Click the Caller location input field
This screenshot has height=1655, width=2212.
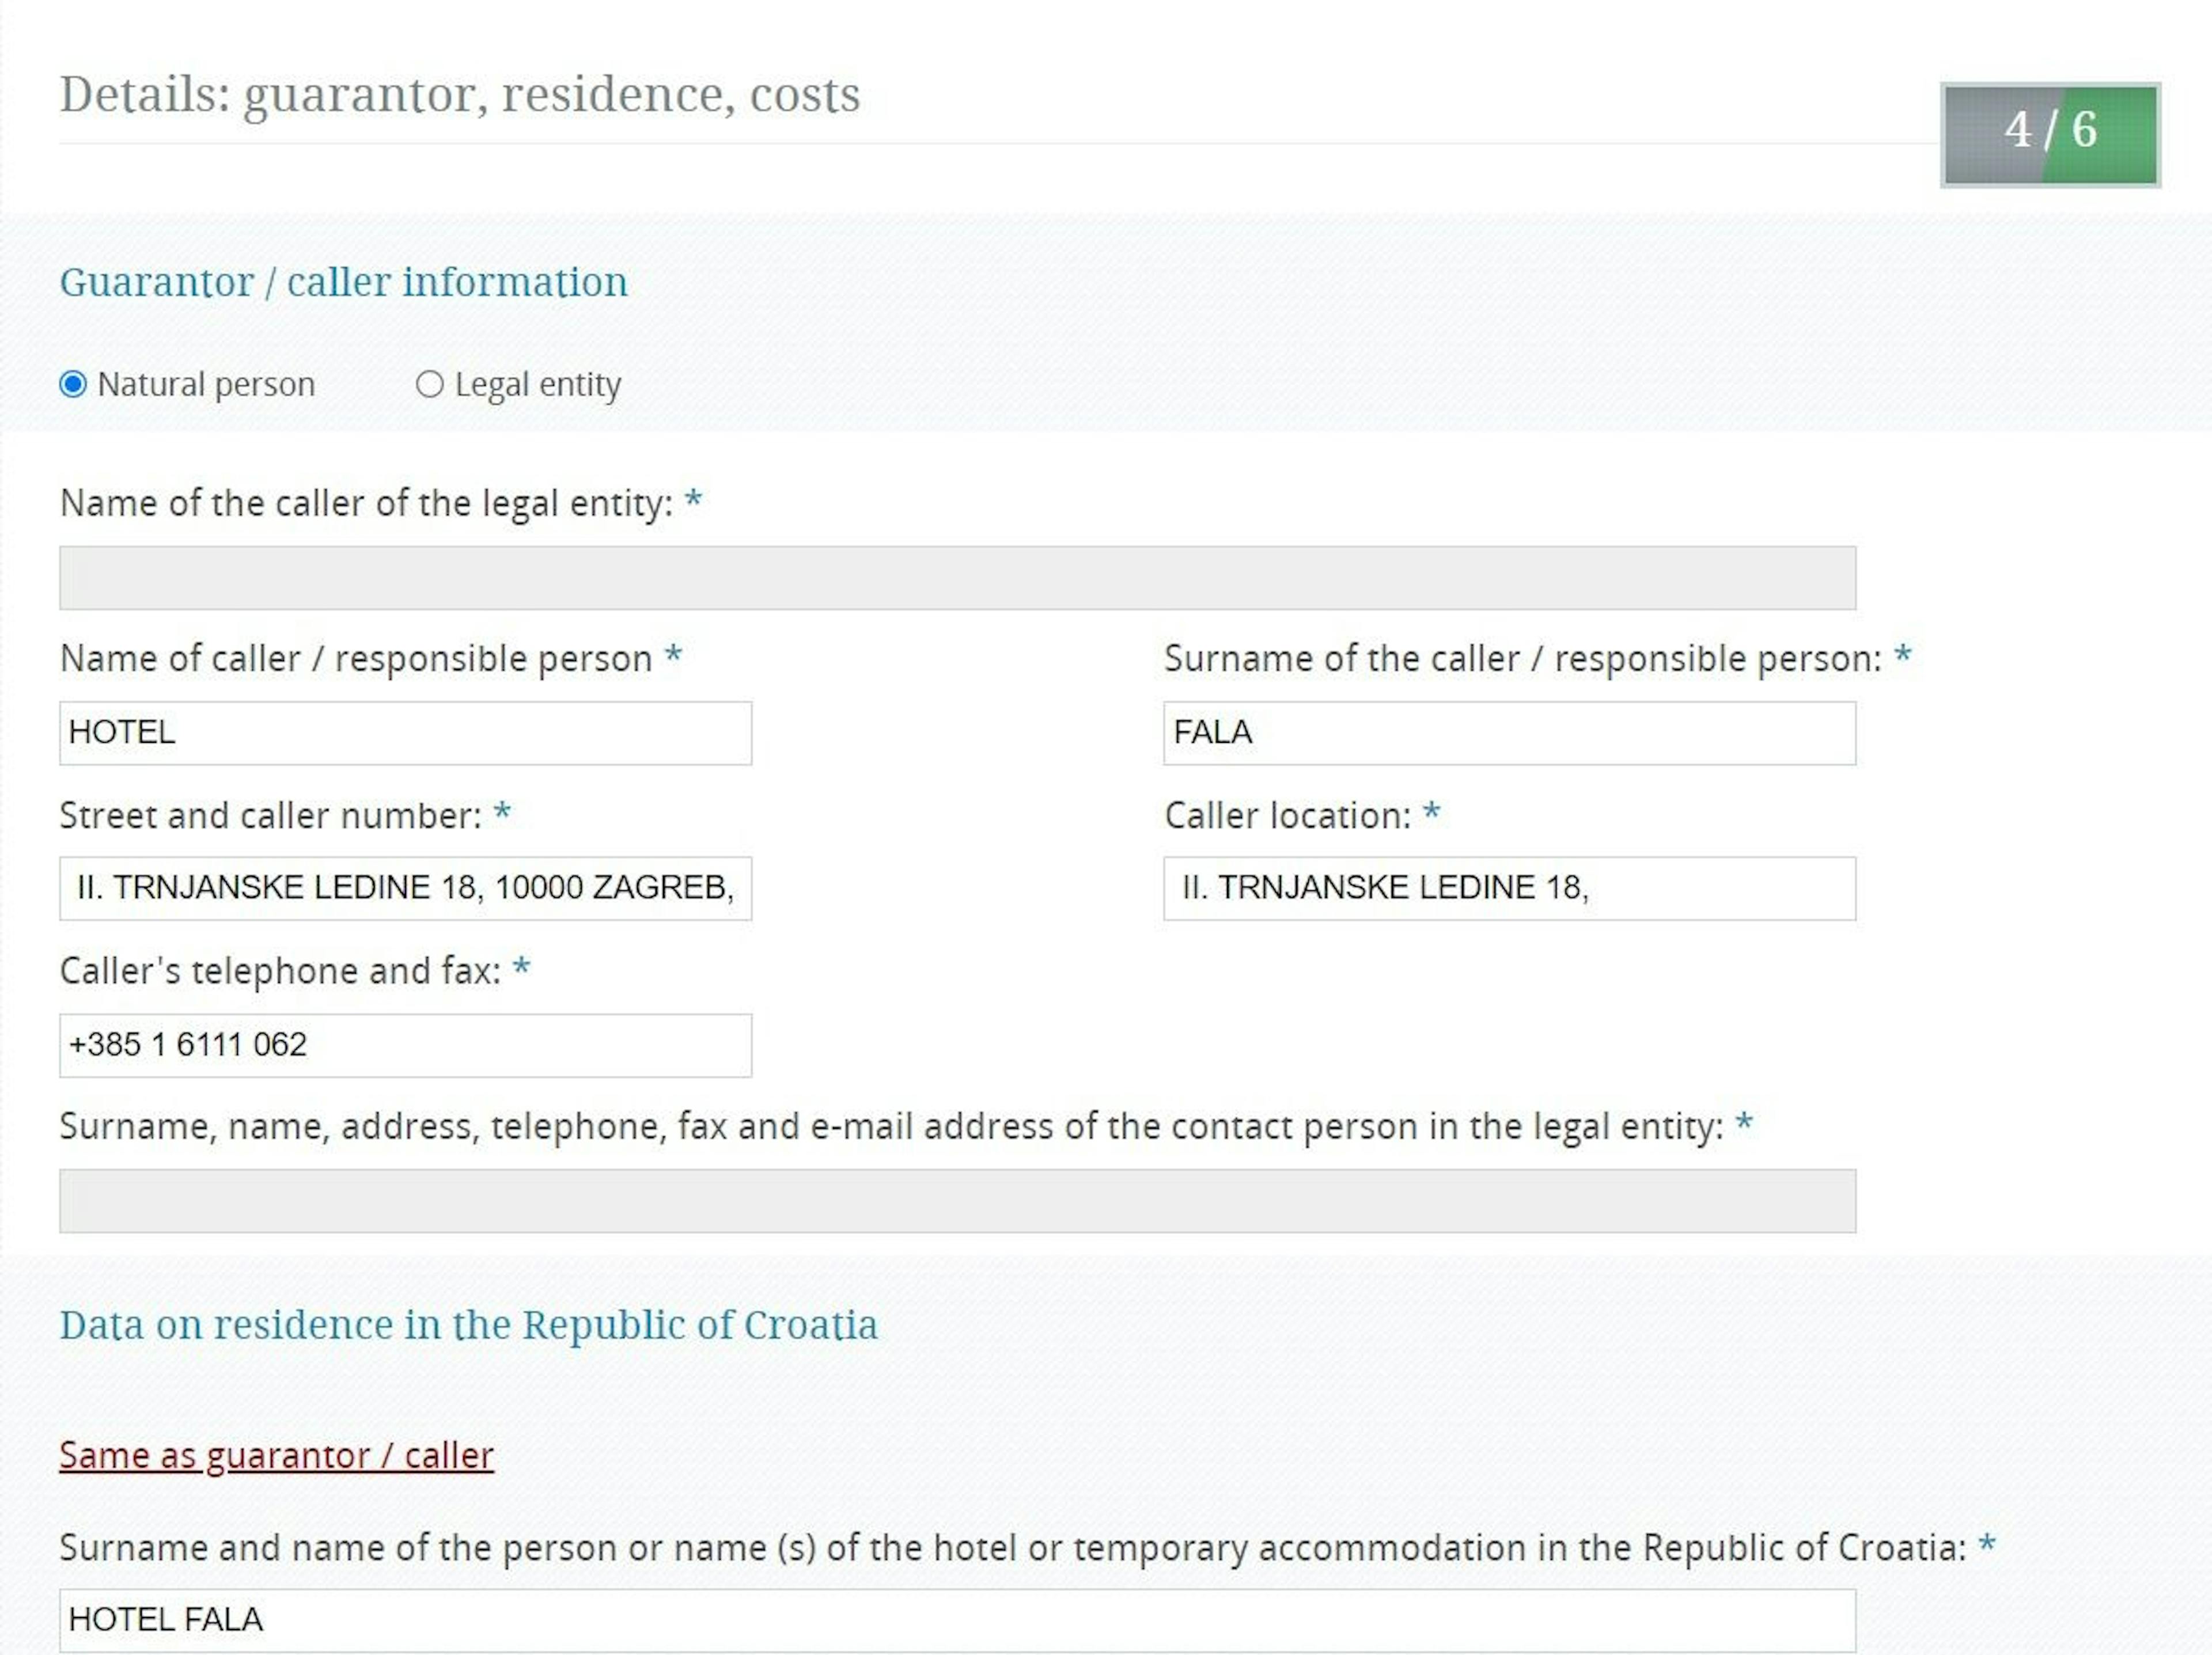point(1509,889)
